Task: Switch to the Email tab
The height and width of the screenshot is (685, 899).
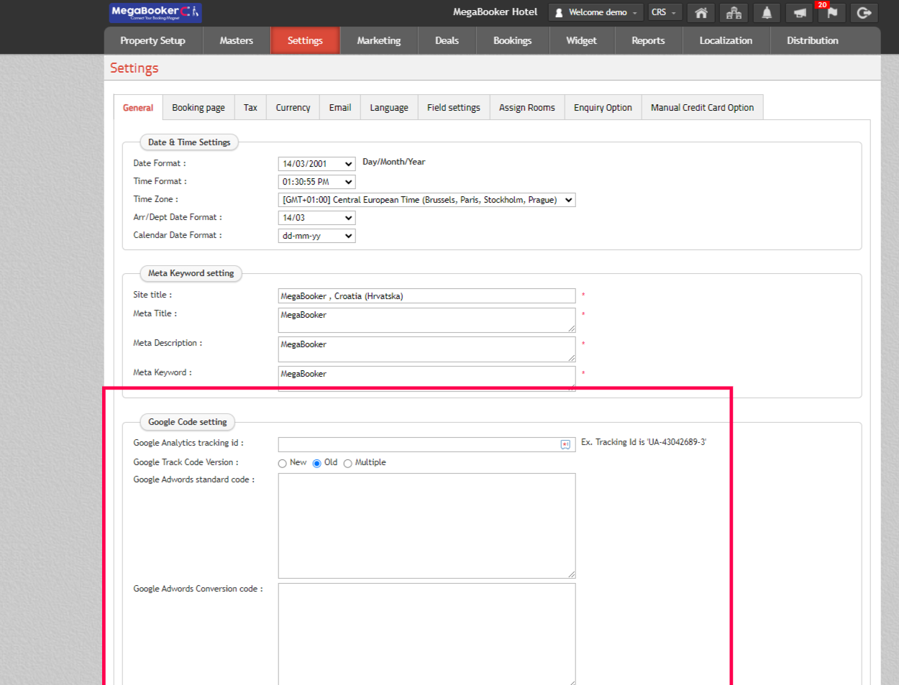Action: 340,108
